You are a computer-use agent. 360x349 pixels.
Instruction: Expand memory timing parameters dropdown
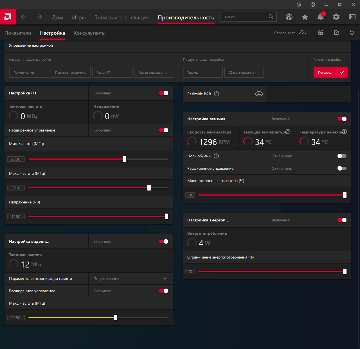[x=165, y=278]
